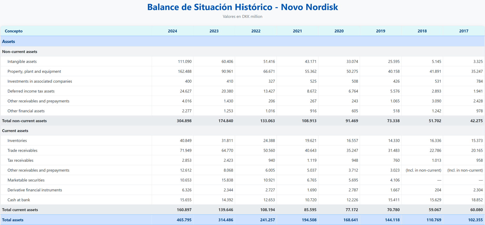Viewport: 485px width, 225px height.
Task: Select Total current assets 2020 value 77.172
Action: [352, 210]
